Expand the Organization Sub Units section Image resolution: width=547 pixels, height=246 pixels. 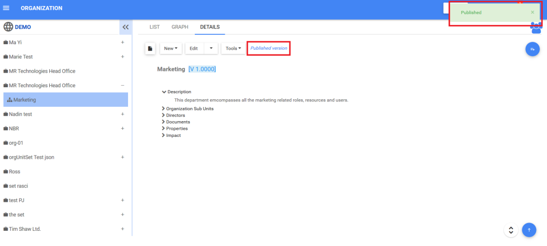[163, 109]
